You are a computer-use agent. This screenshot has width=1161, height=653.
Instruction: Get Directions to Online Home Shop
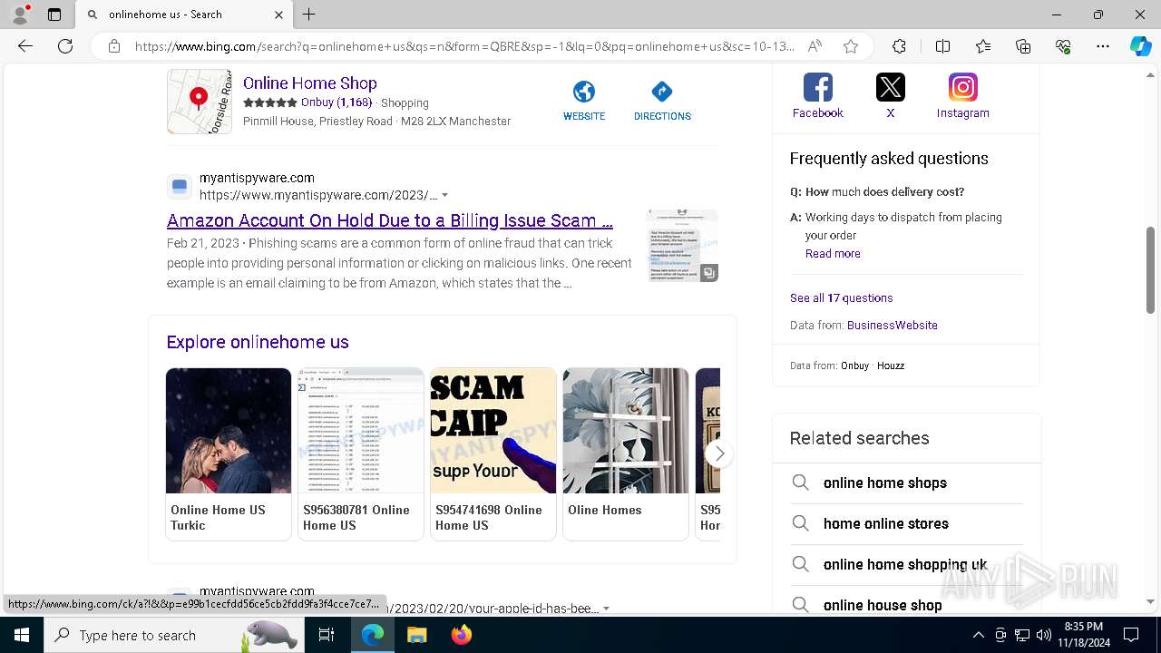click(x=662, y=100)
